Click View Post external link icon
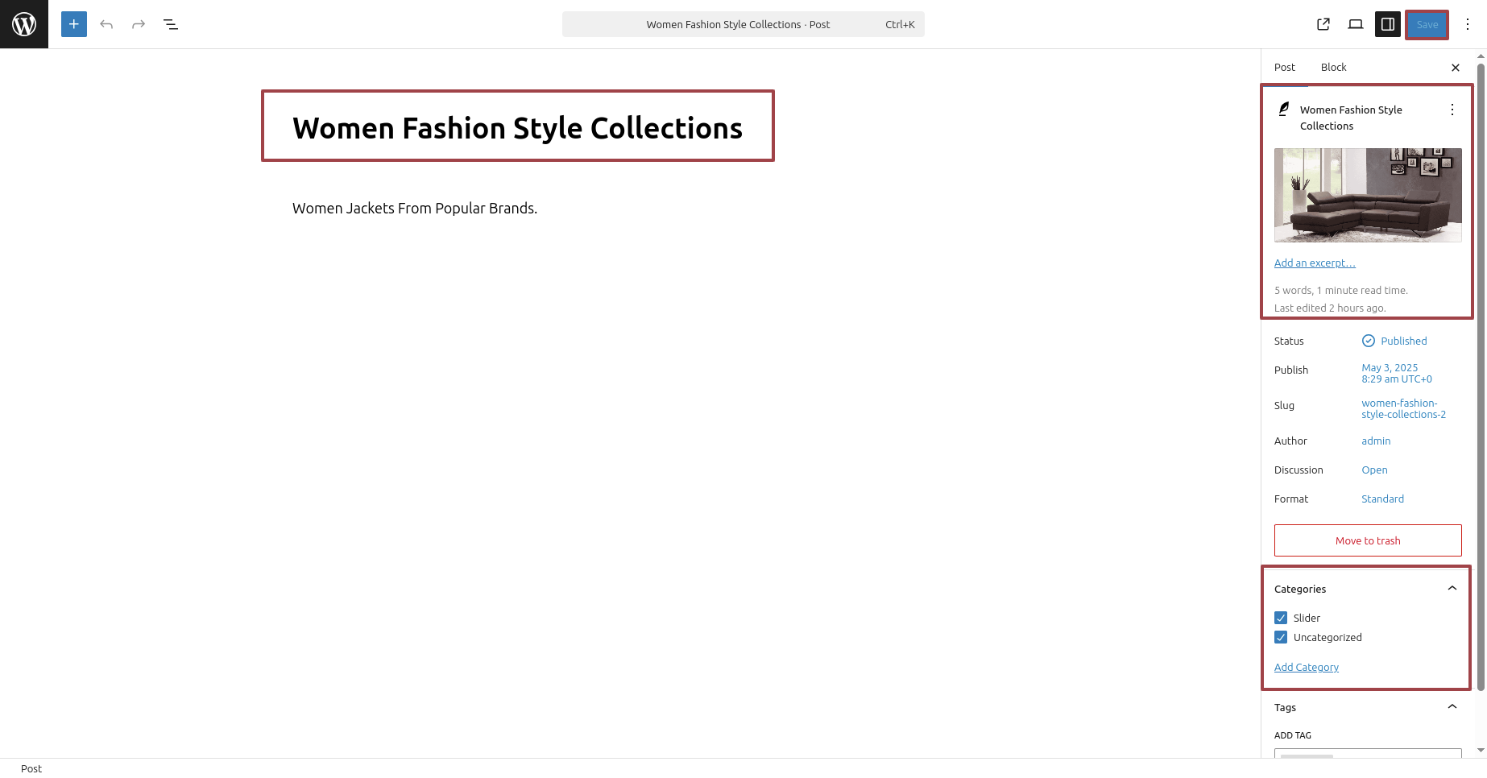This screenshot has height=778, width=1487. (1323, 24)
